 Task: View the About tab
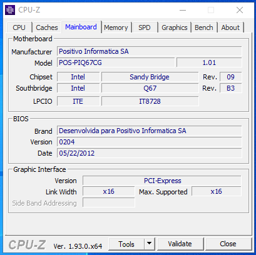(230, 27)
